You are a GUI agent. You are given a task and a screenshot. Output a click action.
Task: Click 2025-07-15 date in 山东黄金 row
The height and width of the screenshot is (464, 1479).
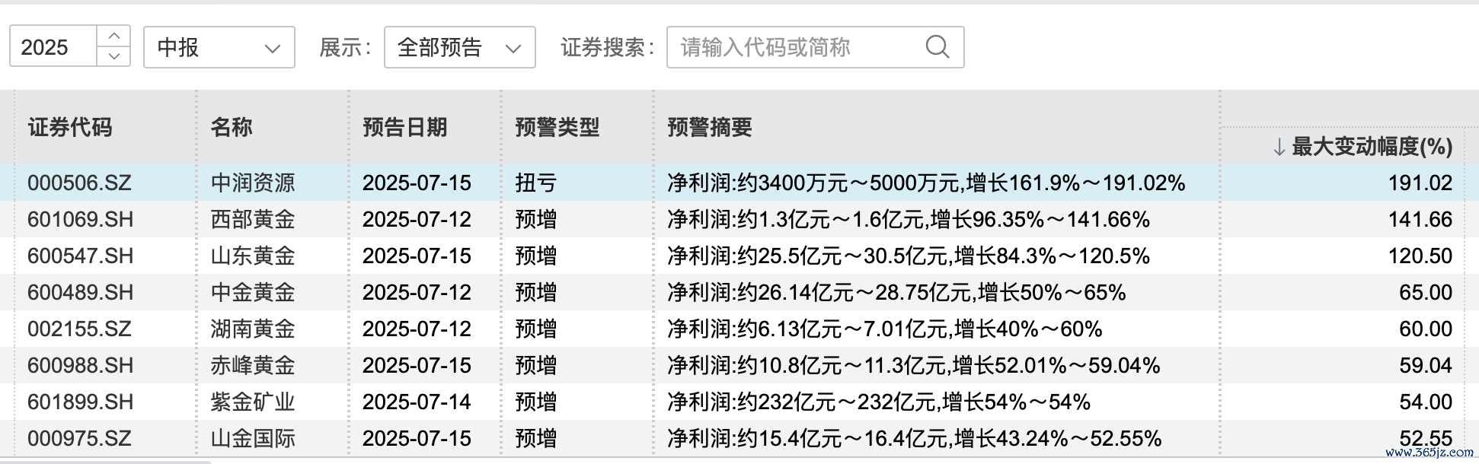click(417, 256)
